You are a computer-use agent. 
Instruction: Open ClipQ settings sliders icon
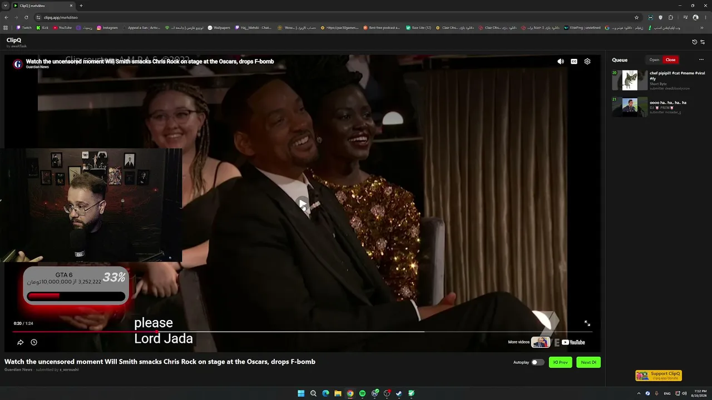pyautogui.click(x=703, y=42)
